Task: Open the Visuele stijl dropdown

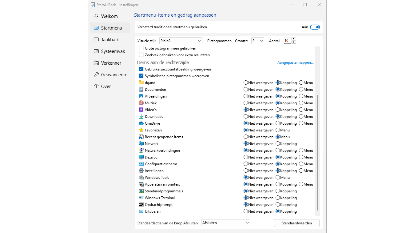Action: 181,41
